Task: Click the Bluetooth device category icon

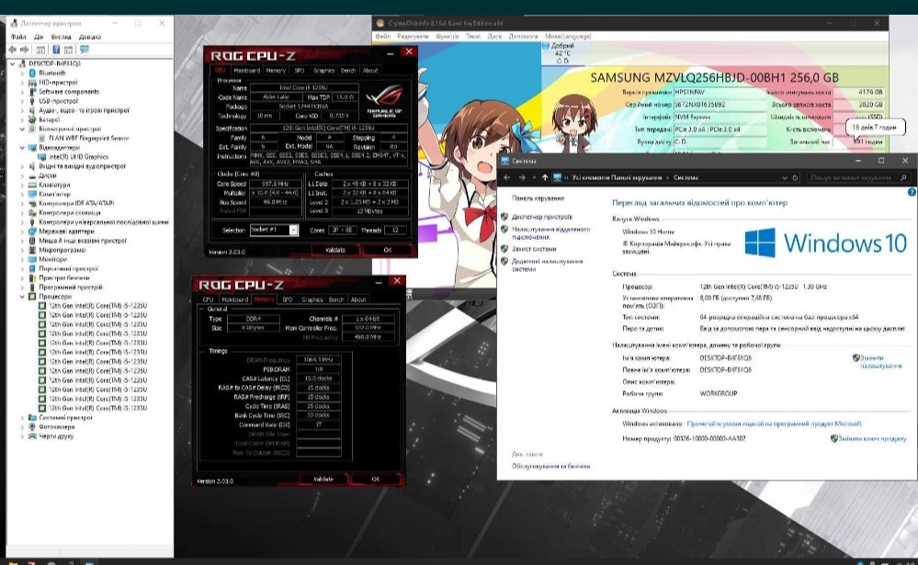Action: pos(32,73)
